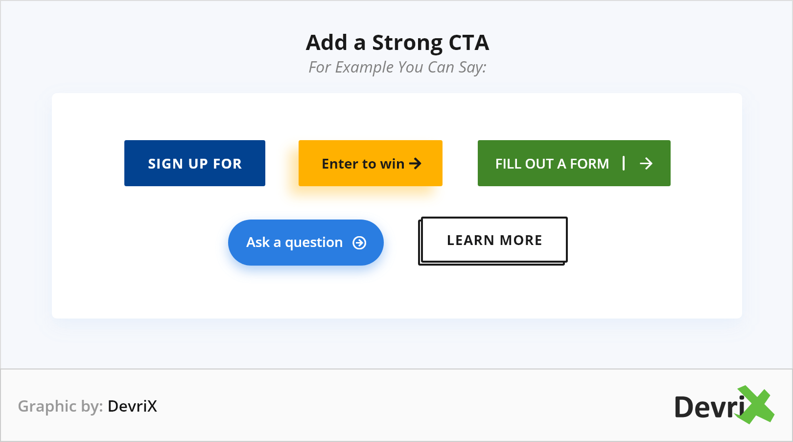Click the arrow icon on the green button
Image resolution: width=793 pixels, height=442 pixels.
coord(646,163)
